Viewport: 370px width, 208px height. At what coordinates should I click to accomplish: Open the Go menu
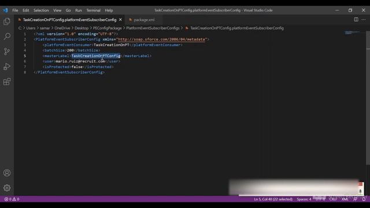pyautogui.click(x=68, y=10)
